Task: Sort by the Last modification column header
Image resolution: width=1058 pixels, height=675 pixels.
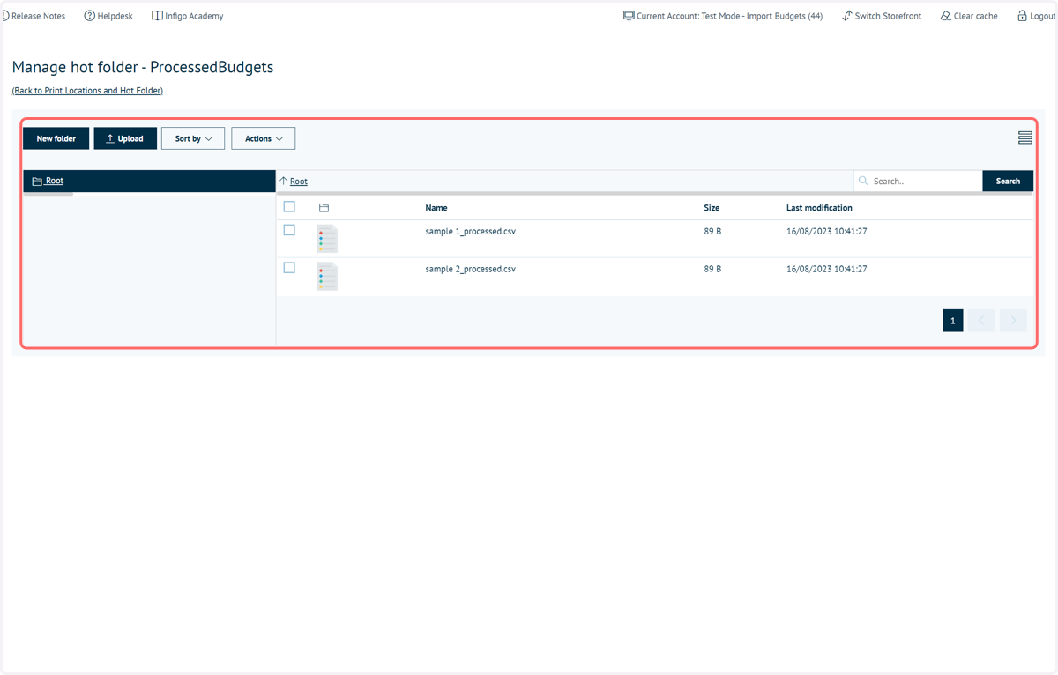Action: click(819, 208)
